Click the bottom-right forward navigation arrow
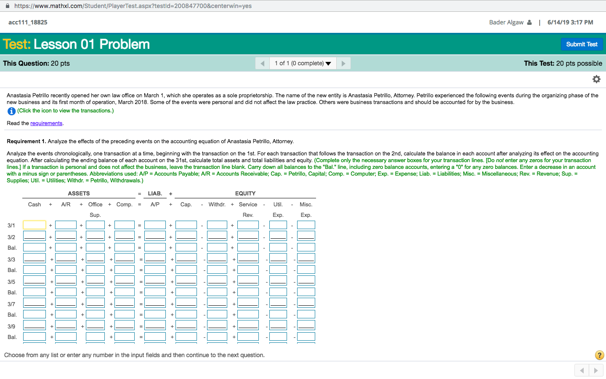The height and width of the screenshot is (379, 606). 596,371
